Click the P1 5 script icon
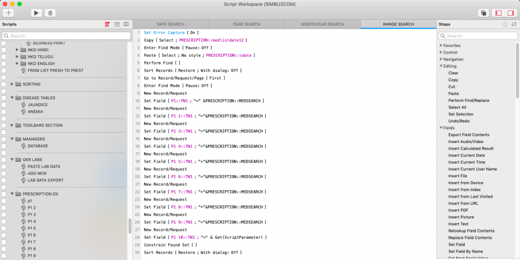 tap(23, 228)
